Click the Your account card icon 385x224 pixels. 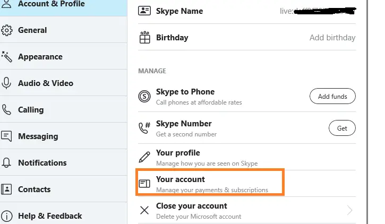pyautogui.click(x=144, y=183)
